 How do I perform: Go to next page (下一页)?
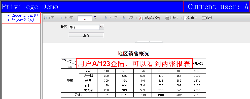click(111, 18)
